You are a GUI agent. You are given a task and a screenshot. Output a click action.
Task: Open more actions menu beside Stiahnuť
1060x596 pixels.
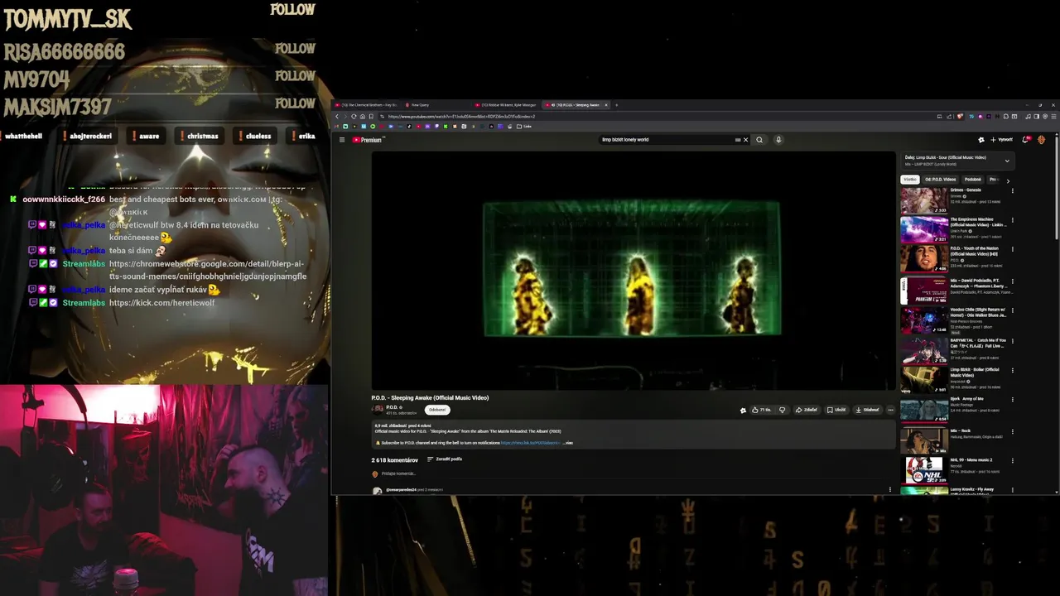(x=890, y=410)
